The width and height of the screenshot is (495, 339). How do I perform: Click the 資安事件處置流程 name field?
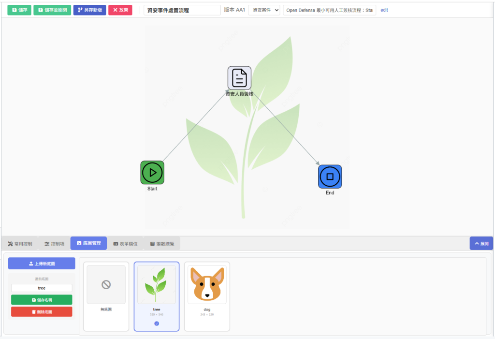(x=182, y=10)
